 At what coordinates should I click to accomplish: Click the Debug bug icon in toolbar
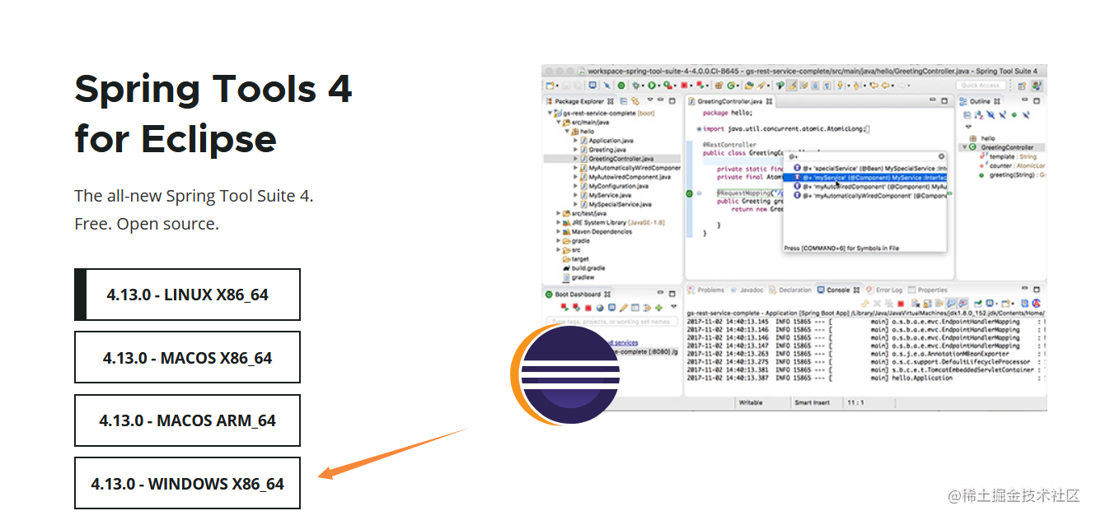click(x=636, y=86)
